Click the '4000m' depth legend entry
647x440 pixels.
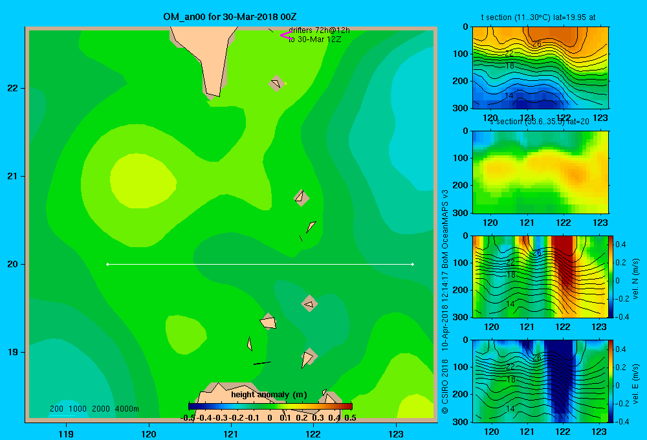point(127,409)
